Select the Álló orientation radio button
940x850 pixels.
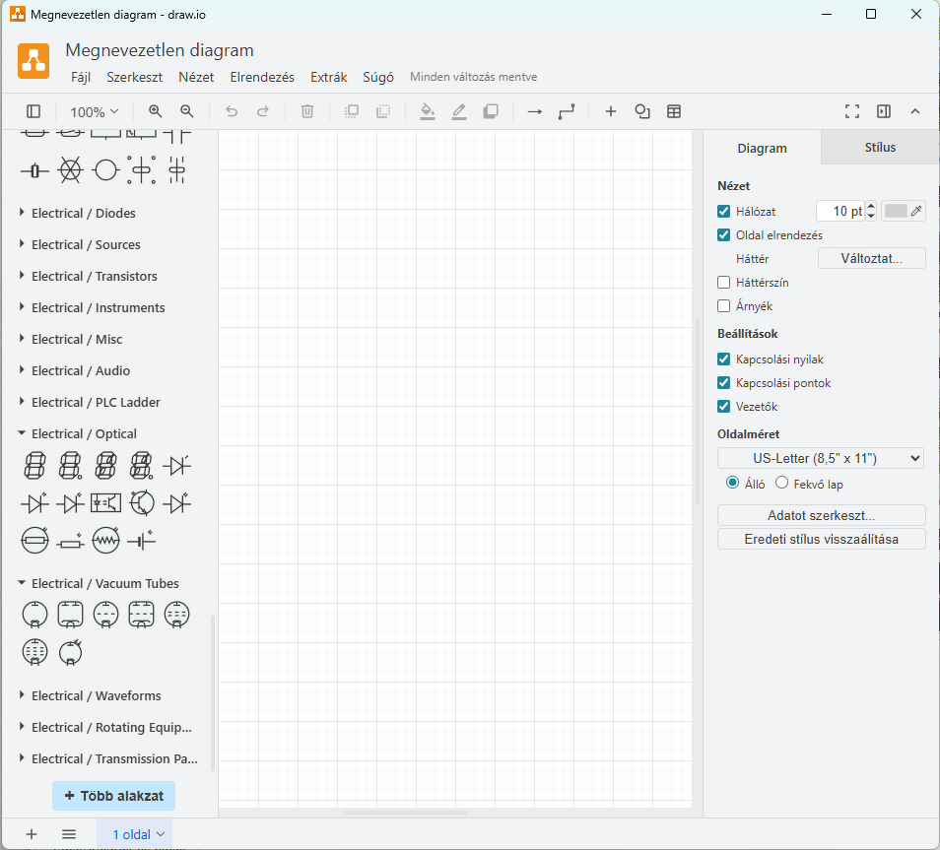click(732, 483)
